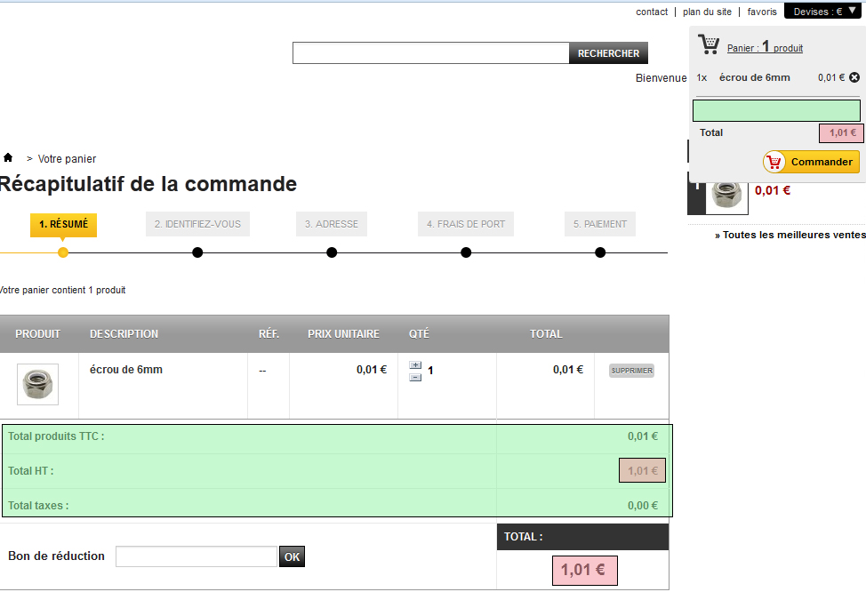Viewport: 866px width, 600px height.
Task: Click the yellow Commander button
Action: [x=811, y=162]
